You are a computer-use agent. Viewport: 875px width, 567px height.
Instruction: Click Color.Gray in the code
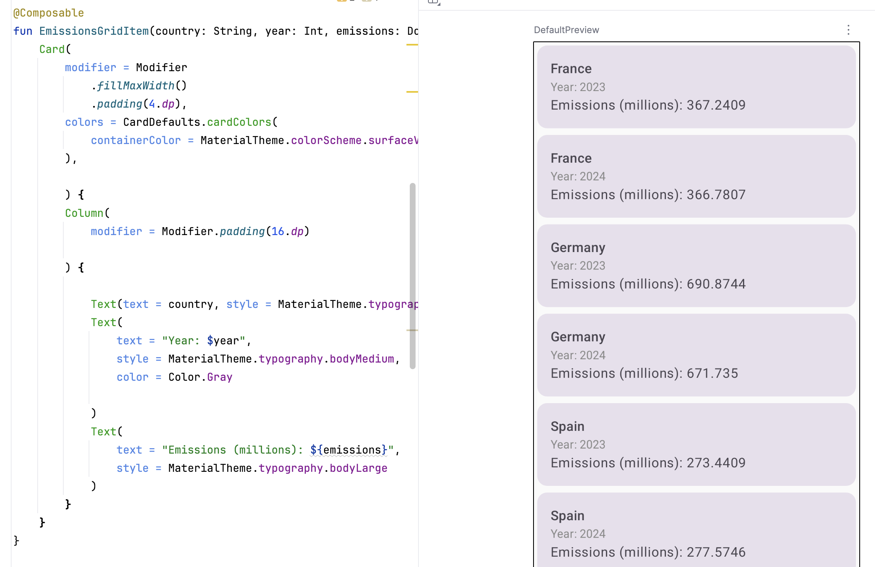point(200,377)
